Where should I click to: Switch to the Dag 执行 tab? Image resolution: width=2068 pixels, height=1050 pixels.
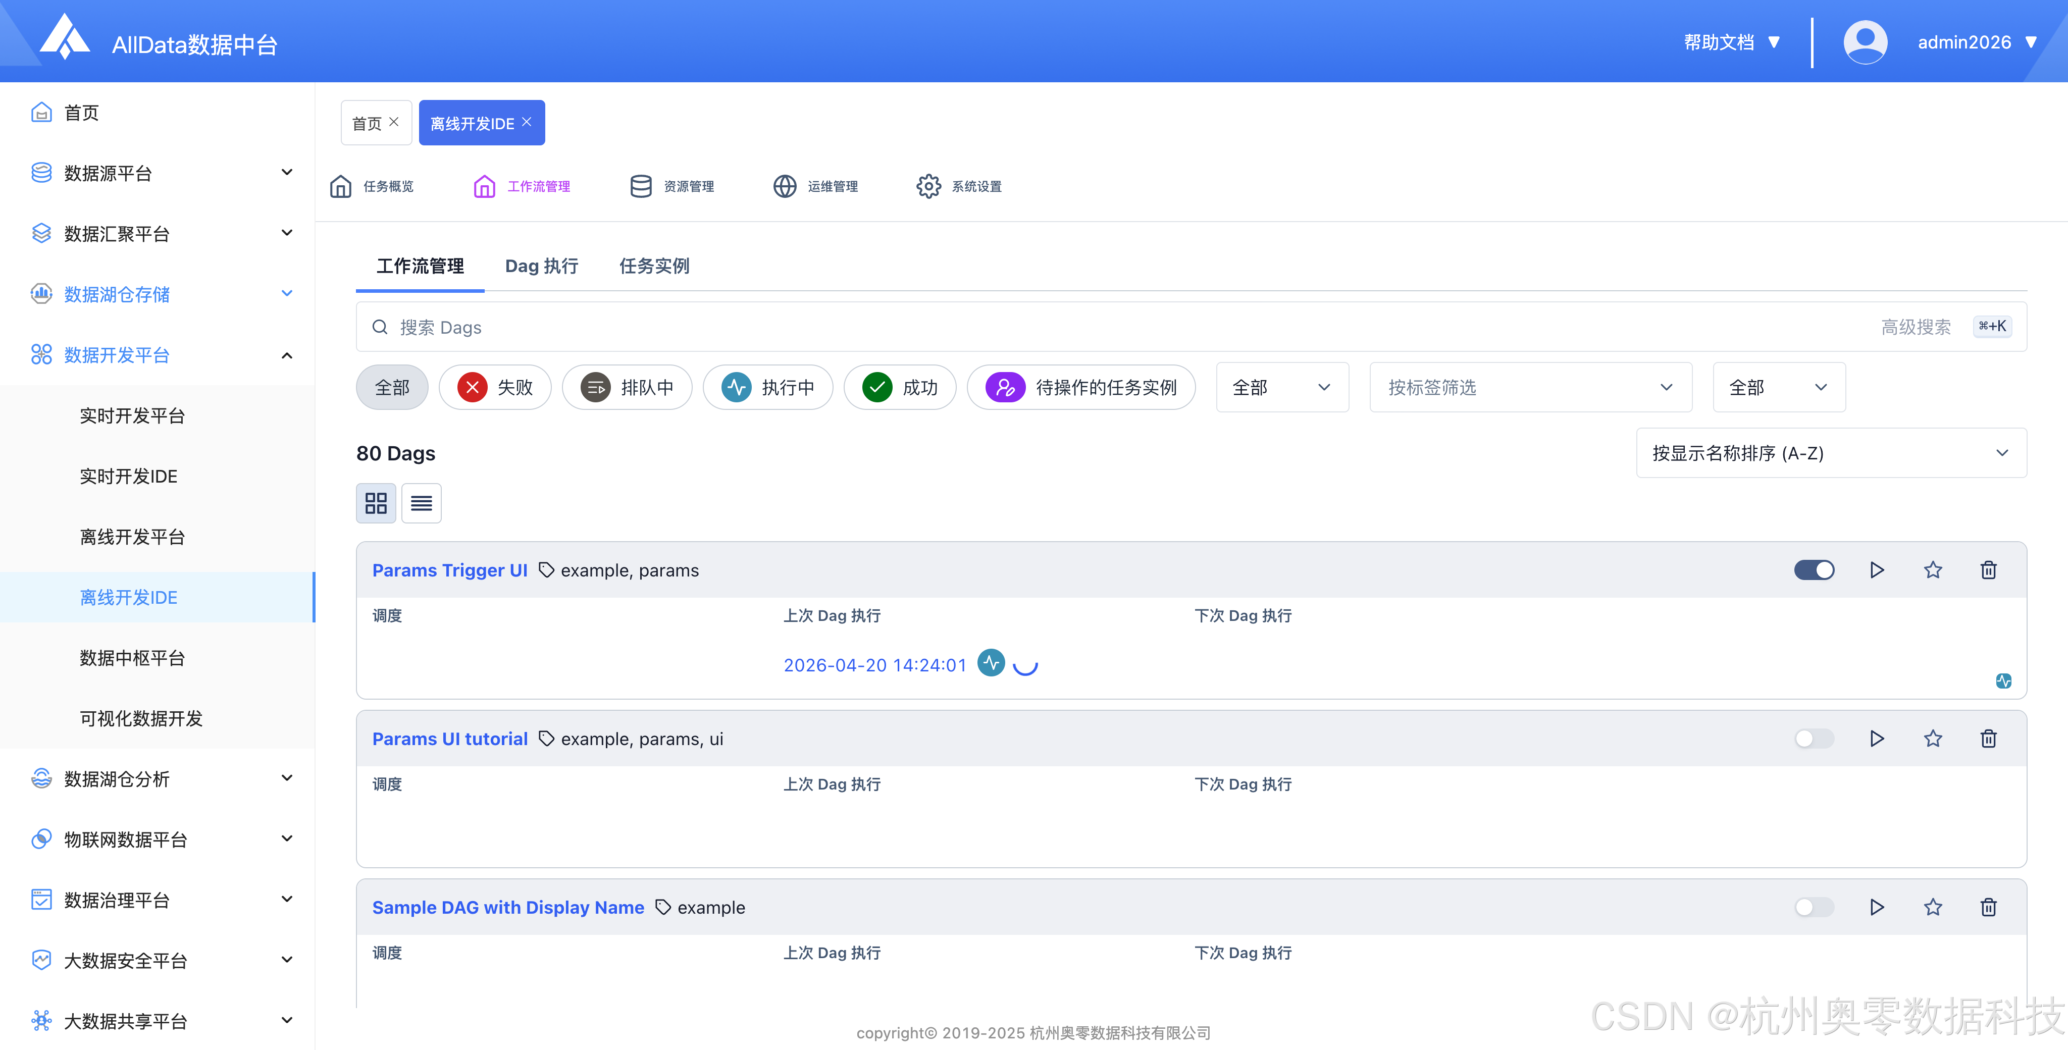(541, 266)
